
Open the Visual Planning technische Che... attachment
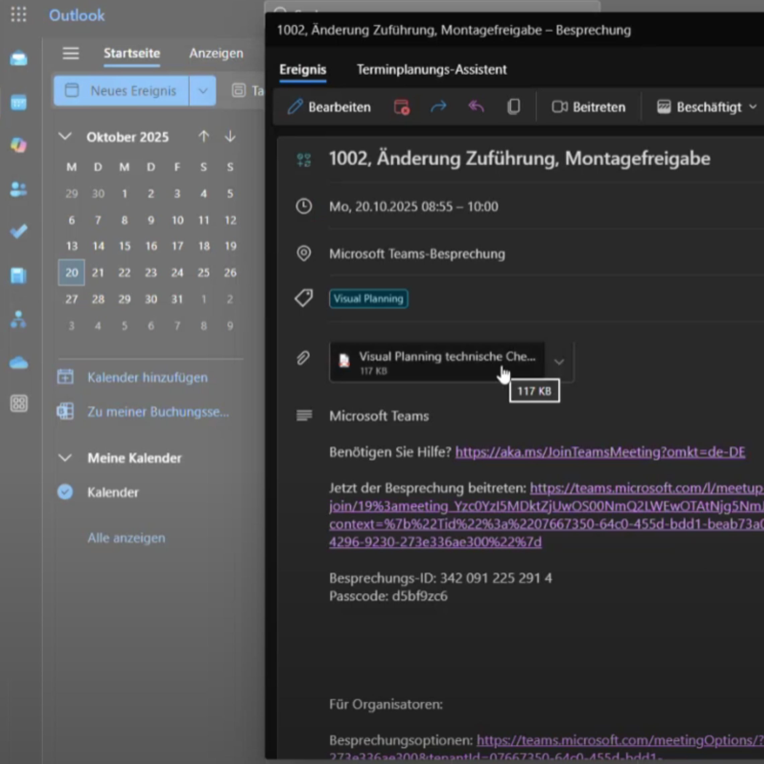point(437,362)
